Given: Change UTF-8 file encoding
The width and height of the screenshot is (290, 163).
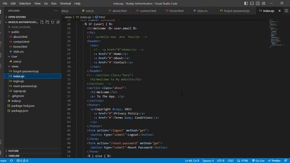Looking at the screenshot, I should tap(221, 161).
